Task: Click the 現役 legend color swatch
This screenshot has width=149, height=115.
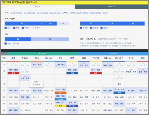Action: pyautogui.click(x=5, y=44)
